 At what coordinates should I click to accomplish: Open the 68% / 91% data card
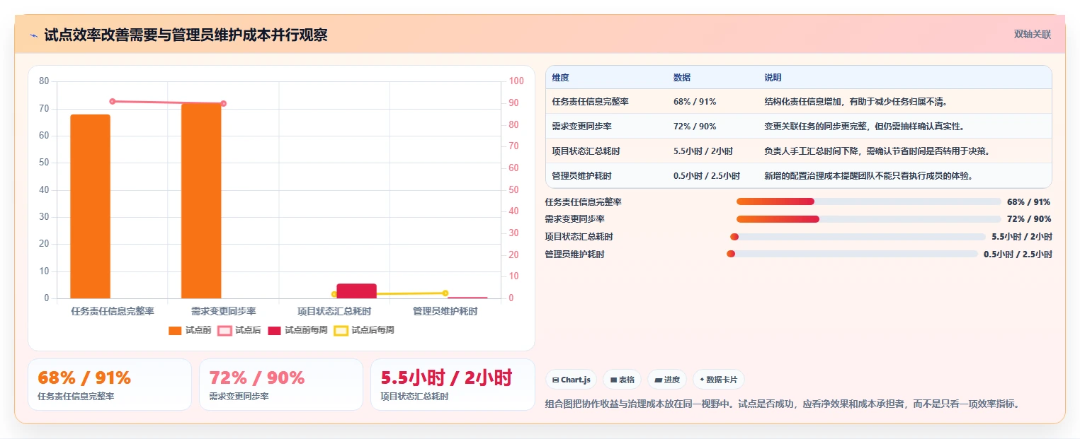click(x=110, y=385)
